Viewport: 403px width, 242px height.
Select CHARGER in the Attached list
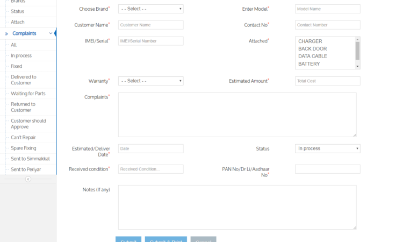pyautogui.click(x=310, y=41)
